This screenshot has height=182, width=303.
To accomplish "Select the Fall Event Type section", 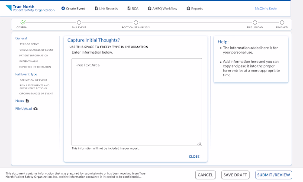I will [26, 74].
